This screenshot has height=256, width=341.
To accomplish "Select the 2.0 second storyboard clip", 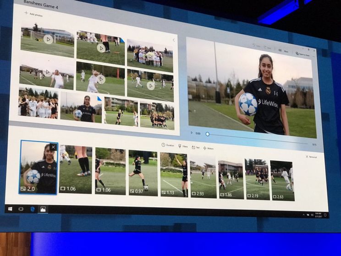I will (x=38, y=167).
